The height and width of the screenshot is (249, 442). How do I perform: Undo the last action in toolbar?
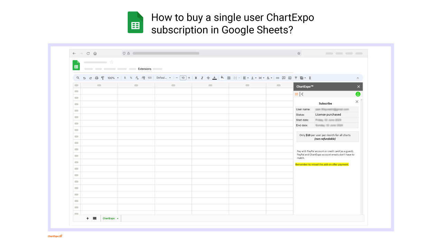84,78
